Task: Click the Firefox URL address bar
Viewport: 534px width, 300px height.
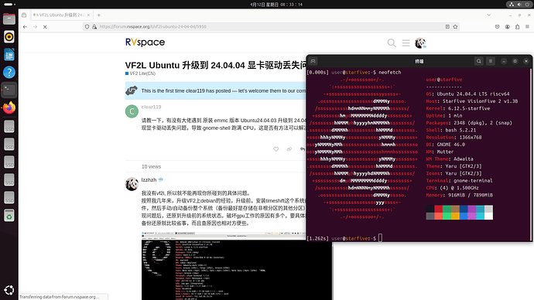Action: click(271, 26)
